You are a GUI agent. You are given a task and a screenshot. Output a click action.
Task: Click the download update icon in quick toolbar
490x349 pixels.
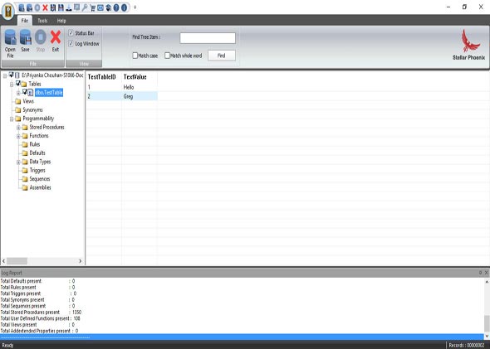69,7
